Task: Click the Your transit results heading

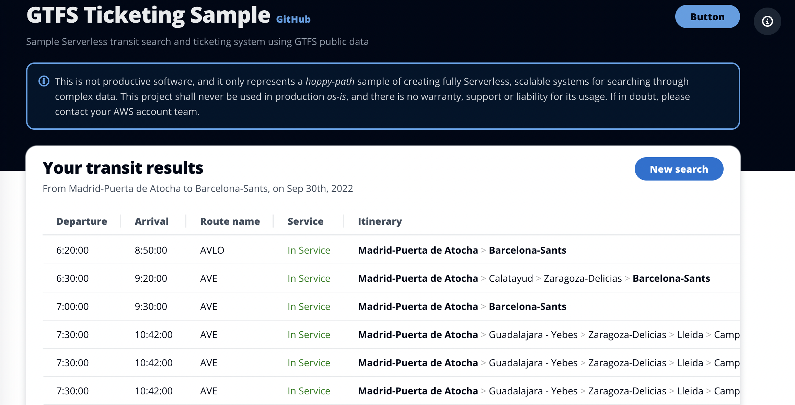Action: tap(123, 168)
